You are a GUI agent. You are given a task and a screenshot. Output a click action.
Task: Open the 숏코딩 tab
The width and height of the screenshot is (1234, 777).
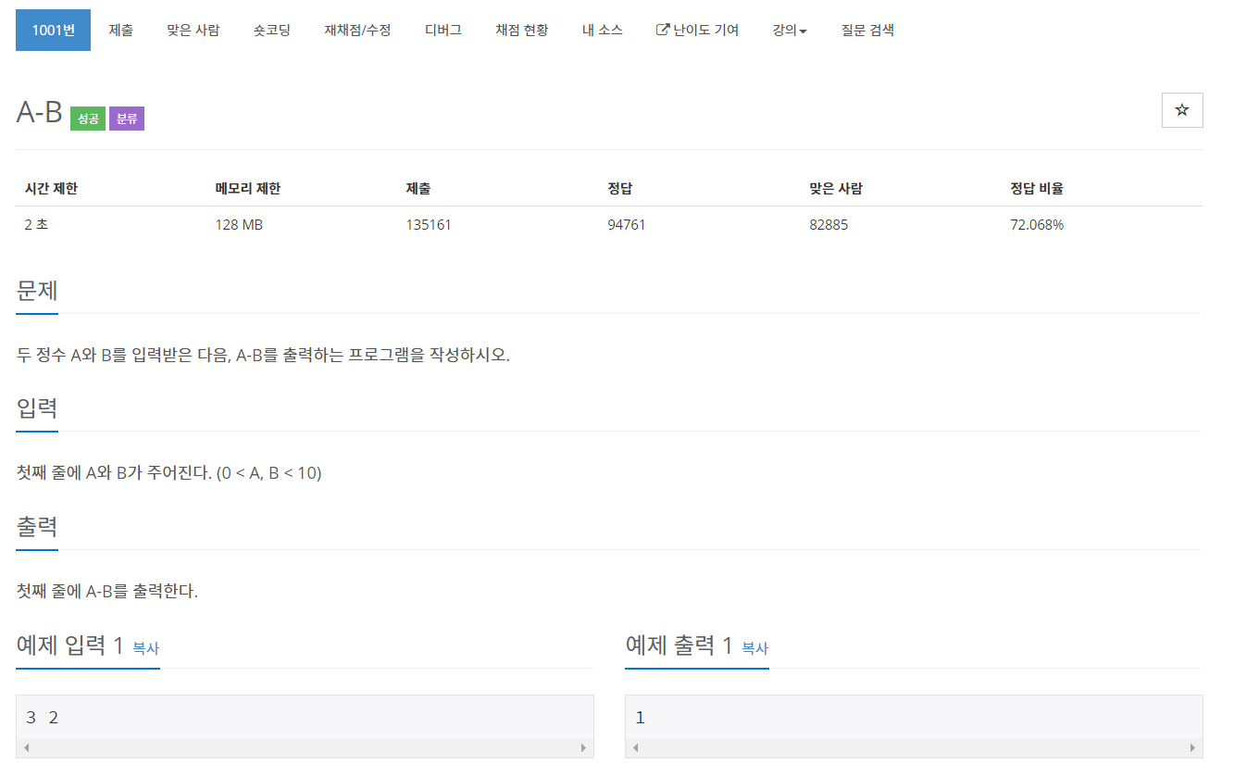pyautogui.click(x=271, y=30)
